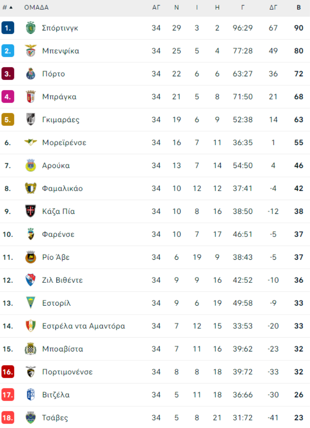Open the Πορτιμονένσε team page link
310x428 pixels.
pyautogui.click(x=68, y=372)
